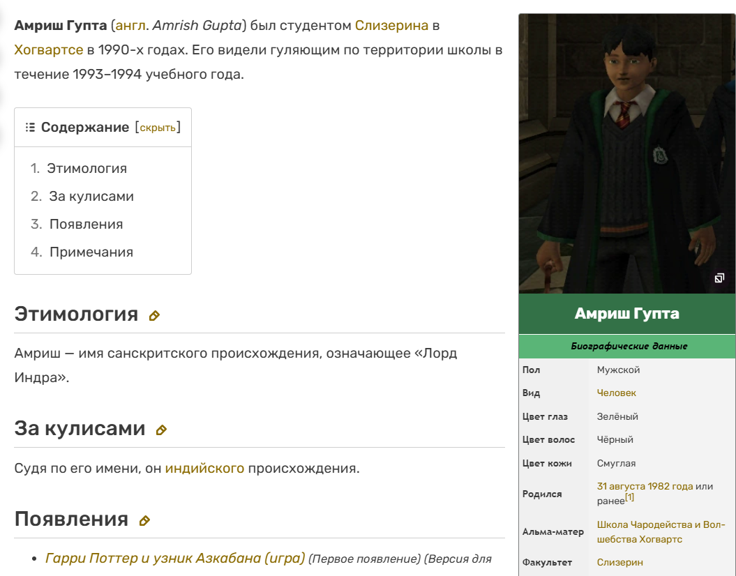
Task: Click the Альма-матер label
Action: coord(553,531)
